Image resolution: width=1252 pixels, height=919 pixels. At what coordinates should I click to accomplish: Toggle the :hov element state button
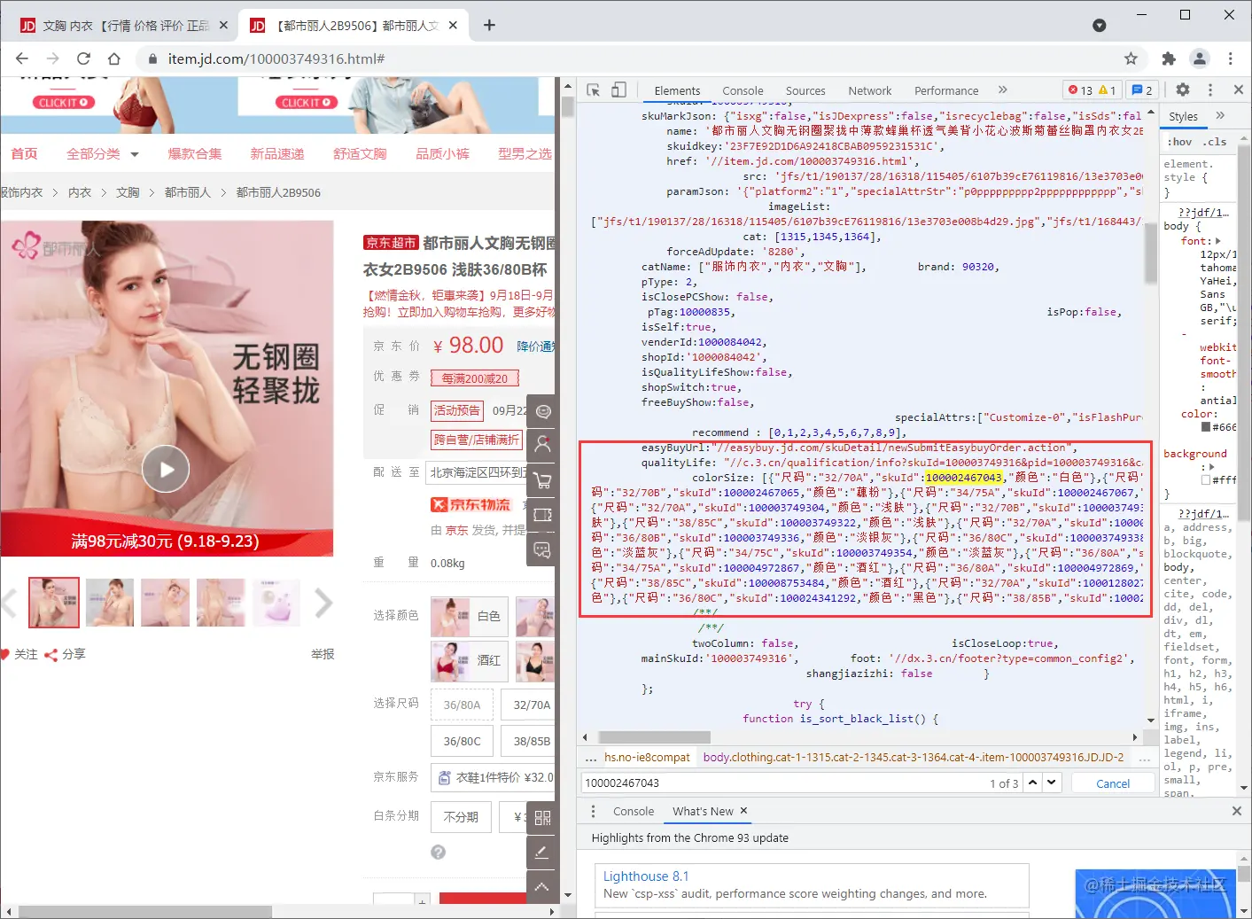(1179, 142)
